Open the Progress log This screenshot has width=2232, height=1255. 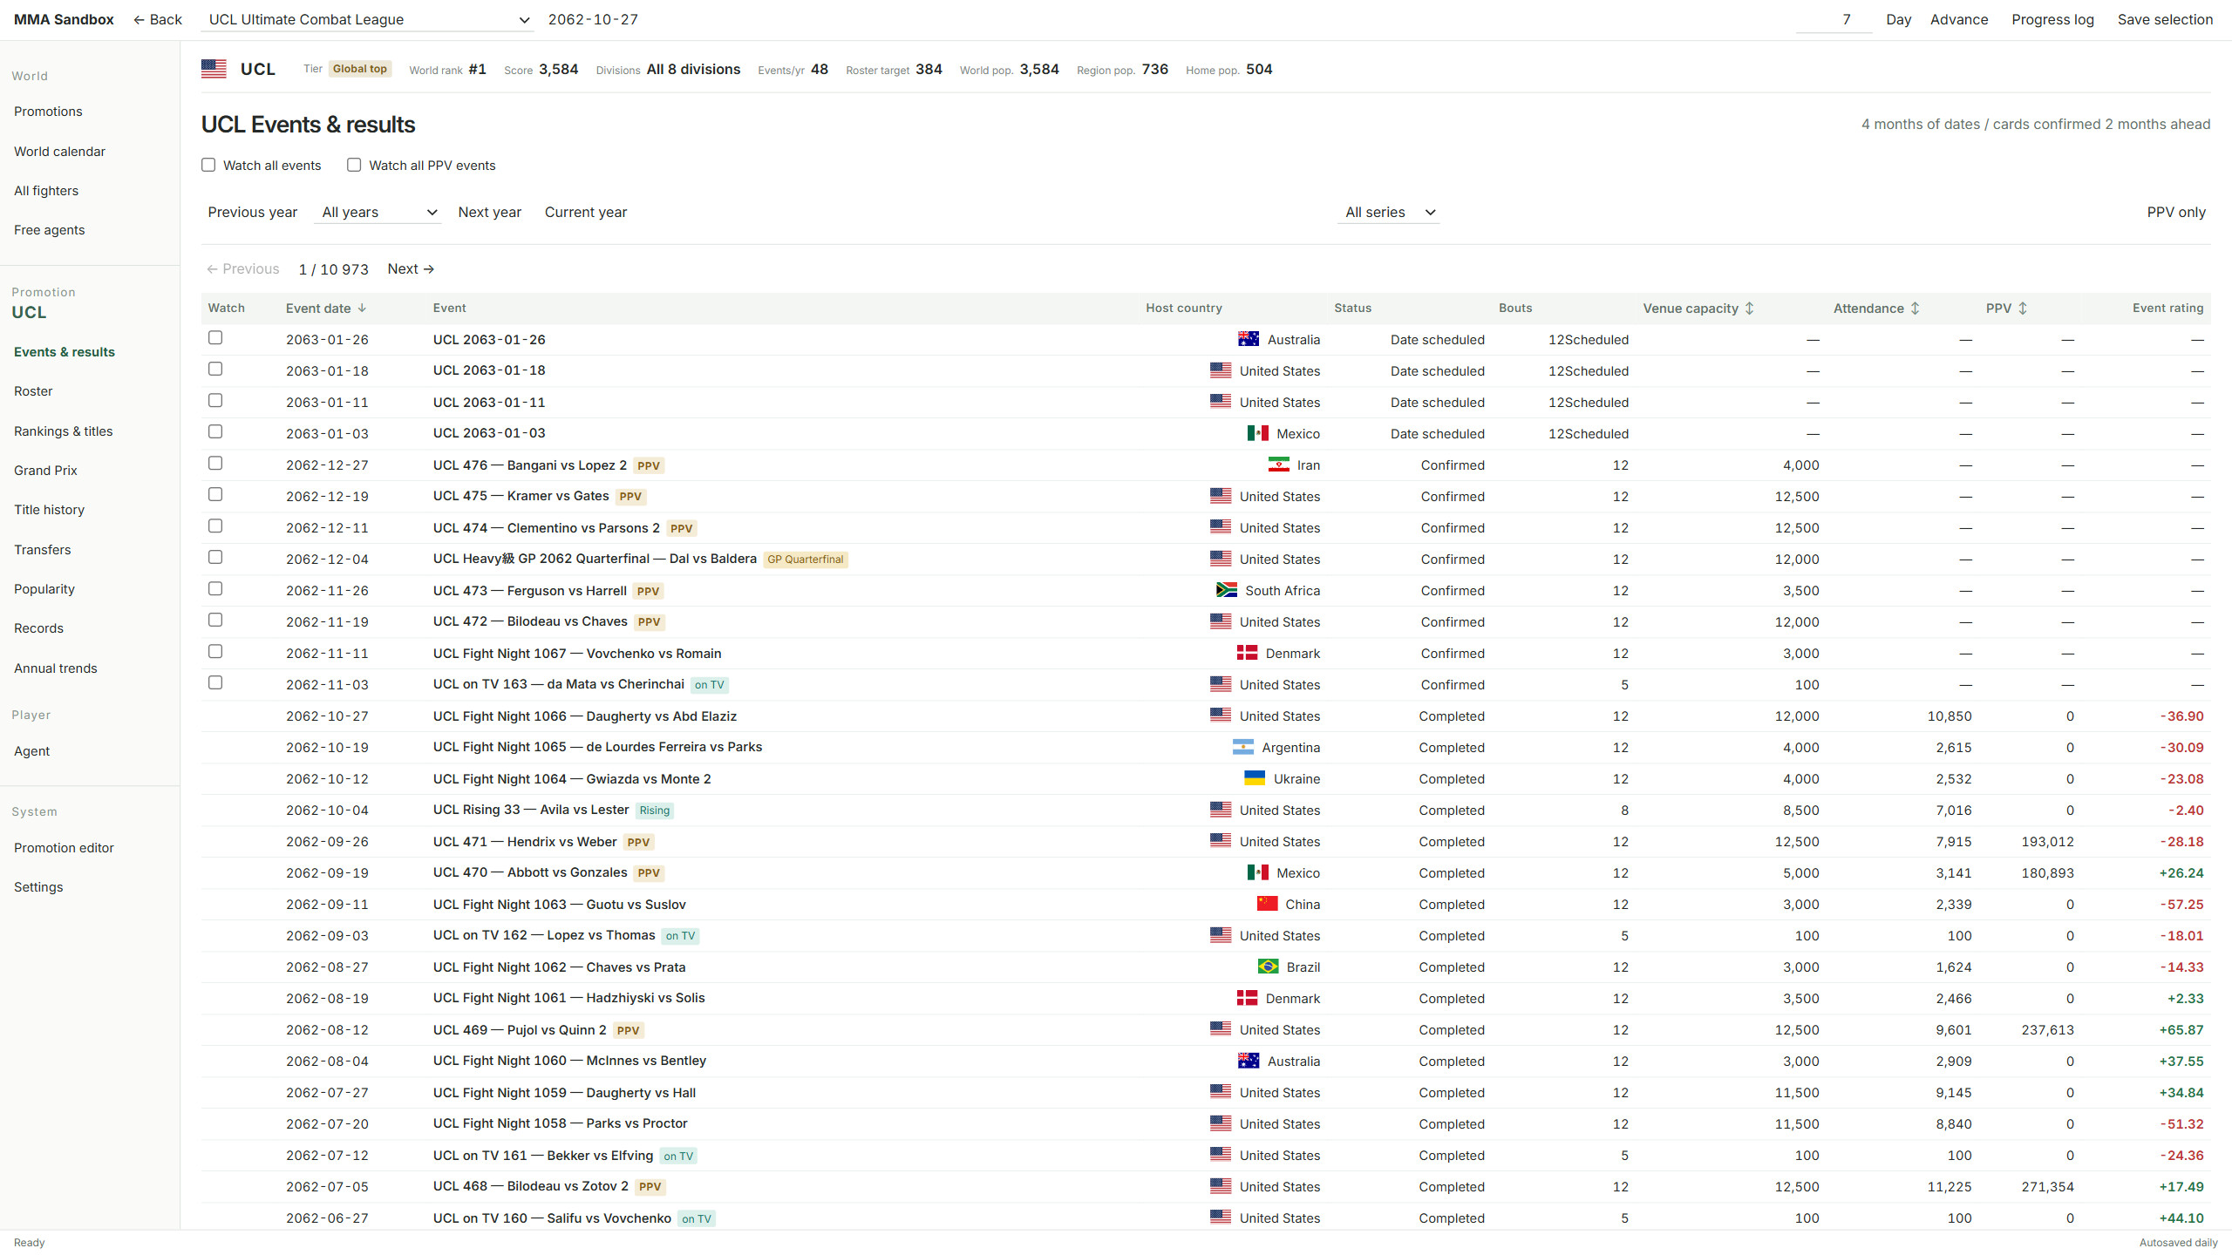2052,19
